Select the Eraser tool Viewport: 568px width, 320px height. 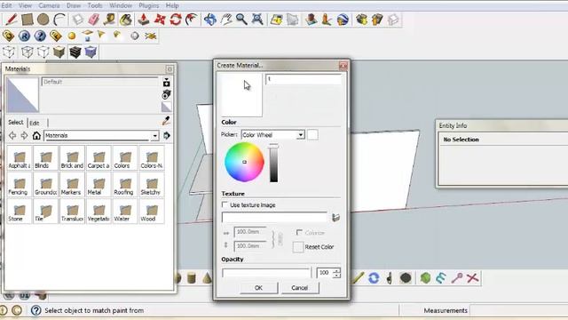coord(94,20)
